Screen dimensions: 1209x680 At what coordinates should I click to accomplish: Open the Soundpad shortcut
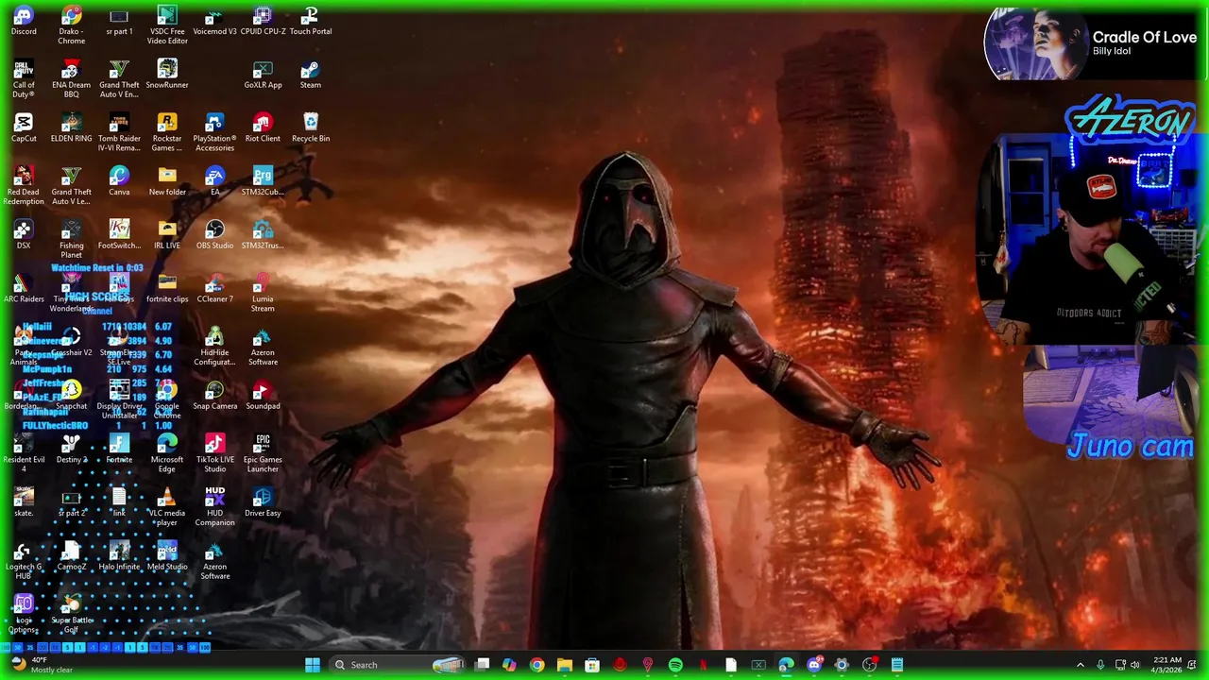click(x=263, y=397)
